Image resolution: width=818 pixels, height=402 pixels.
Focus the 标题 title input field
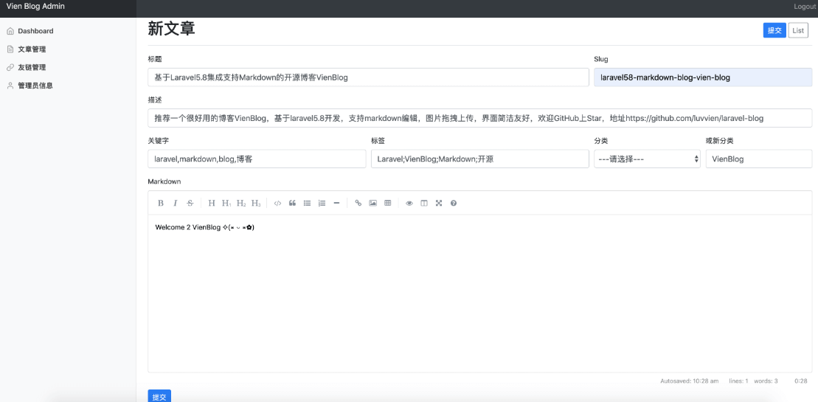point(368,77)
